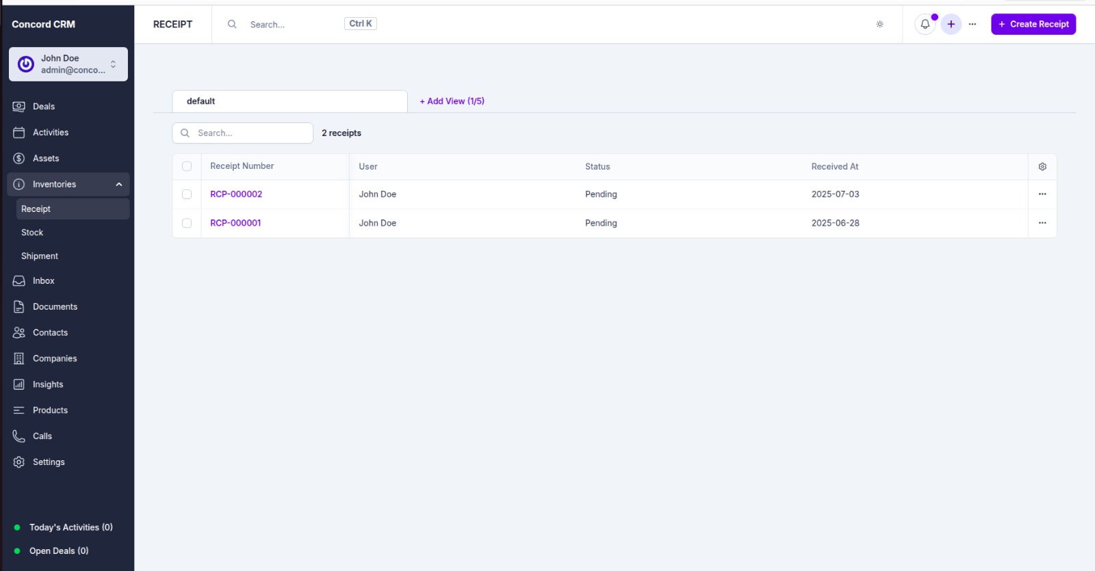The width and height of the screenshot is (1095, 571).
Task: Open the notifications bell icon
Action: pyautogui.click(x=925, y=24)
